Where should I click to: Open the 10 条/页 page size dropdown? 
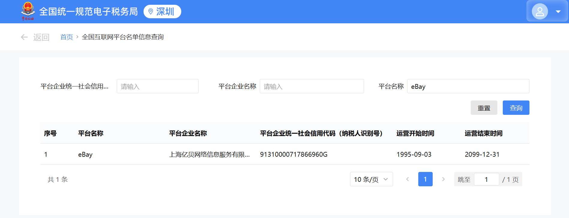(371, 179)
